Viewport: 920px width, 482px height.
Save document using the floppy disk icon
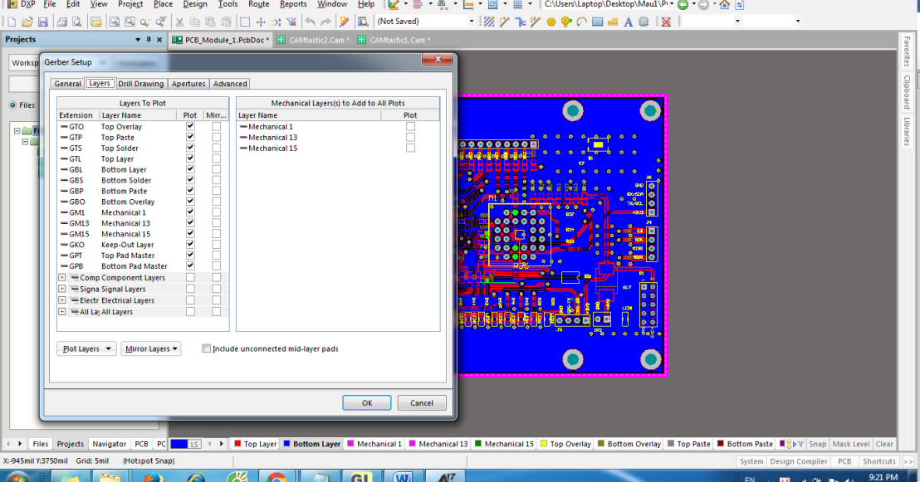point(43,22)
